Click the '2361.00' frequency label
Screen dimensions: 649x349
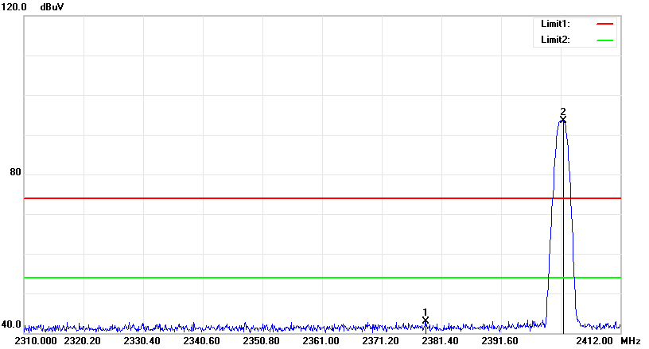pos(321,341)
